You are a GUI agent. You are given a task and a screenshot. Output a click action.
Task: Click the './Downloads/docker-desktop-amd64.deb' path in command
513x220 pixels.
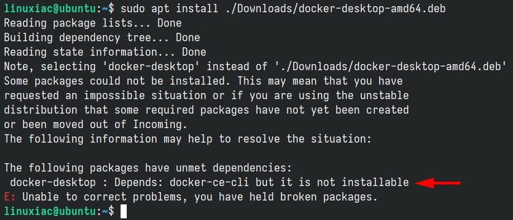click(335, 9)
